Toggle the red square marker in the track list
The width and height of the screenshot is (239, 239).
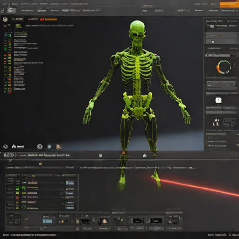(18, 197)
